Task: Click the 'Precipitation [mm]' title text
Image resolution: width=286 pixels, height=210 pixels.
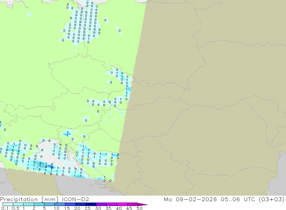Action: (x=29, y=199)
